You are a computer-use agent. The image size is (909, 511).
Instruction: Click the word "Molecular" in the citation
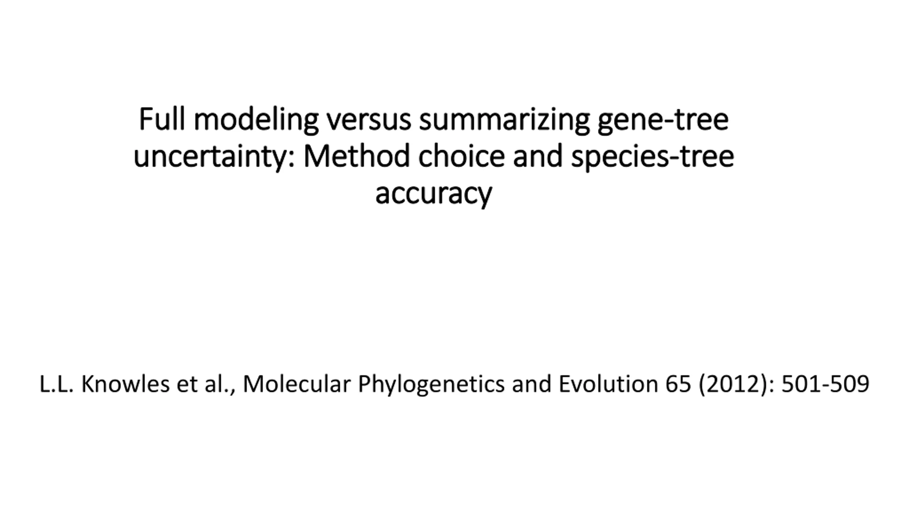pyautogui.click(x=297, y=384)
